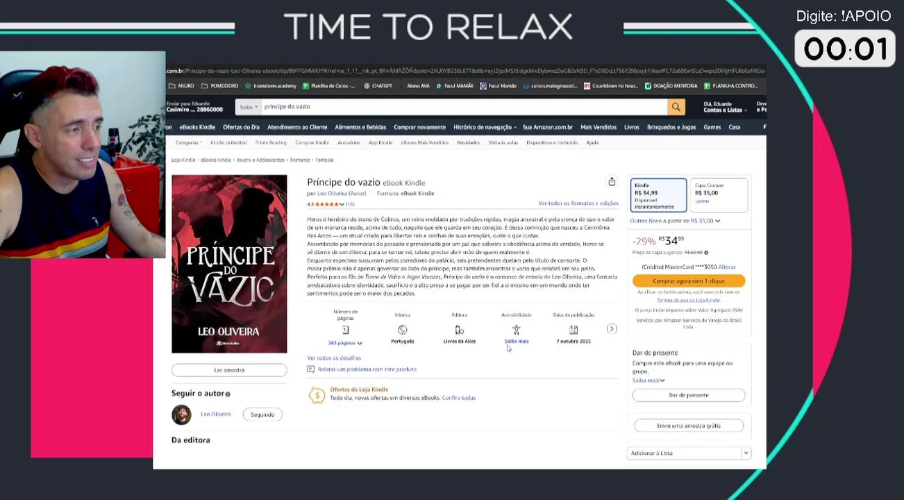The height and width of the screenshot is (500, 904).
Task: Expand the 263 páginas chevron
Action: [x=359, y=343]
